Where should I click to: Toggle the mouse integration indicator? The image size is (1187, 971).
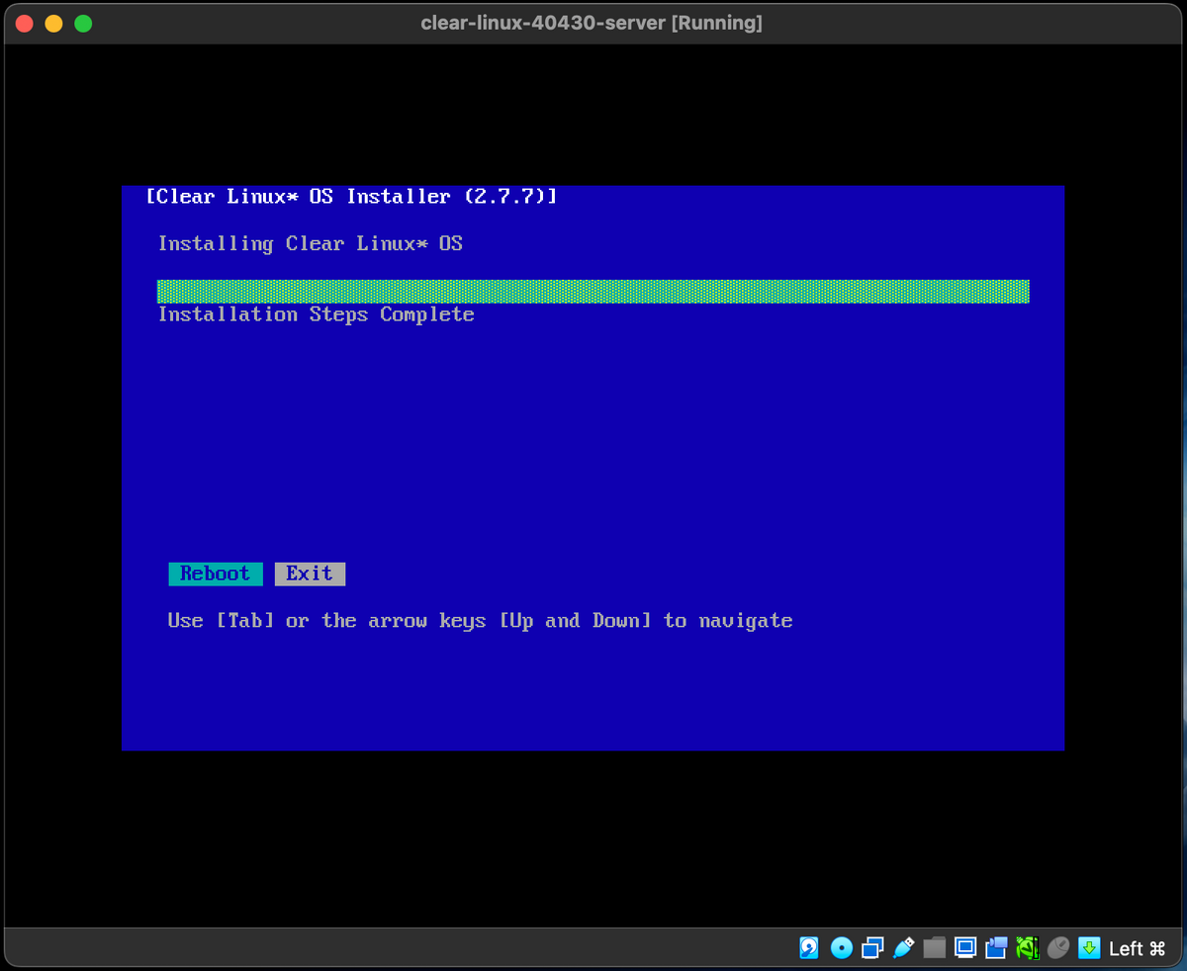[x=1057, y=947]
